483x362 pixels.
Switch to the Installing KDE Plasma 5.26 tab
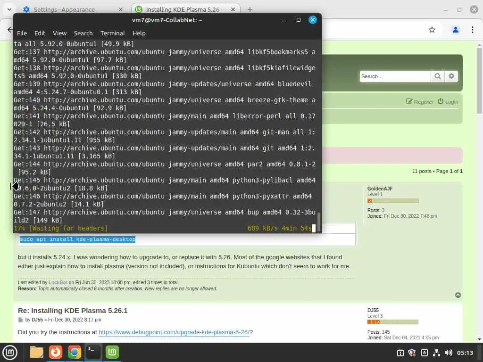[183, 9]
